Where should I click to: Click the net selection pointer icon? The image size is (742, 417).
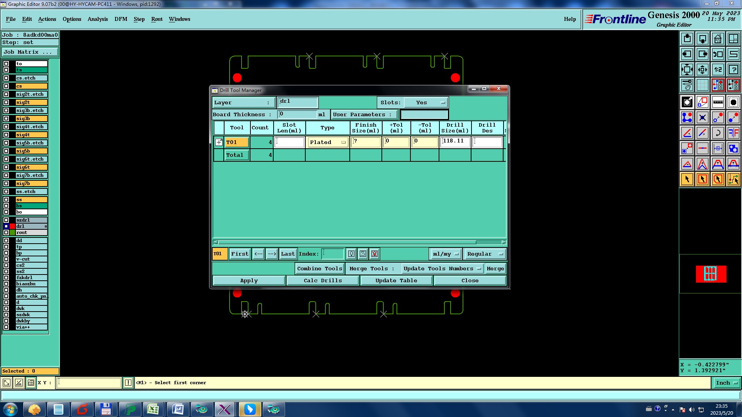(x=733, y=179)
